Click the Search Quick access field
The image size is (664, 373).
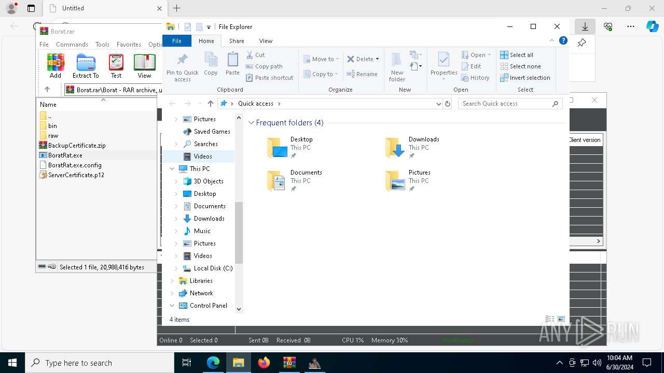pyautogui.click(x=510, y=104)
